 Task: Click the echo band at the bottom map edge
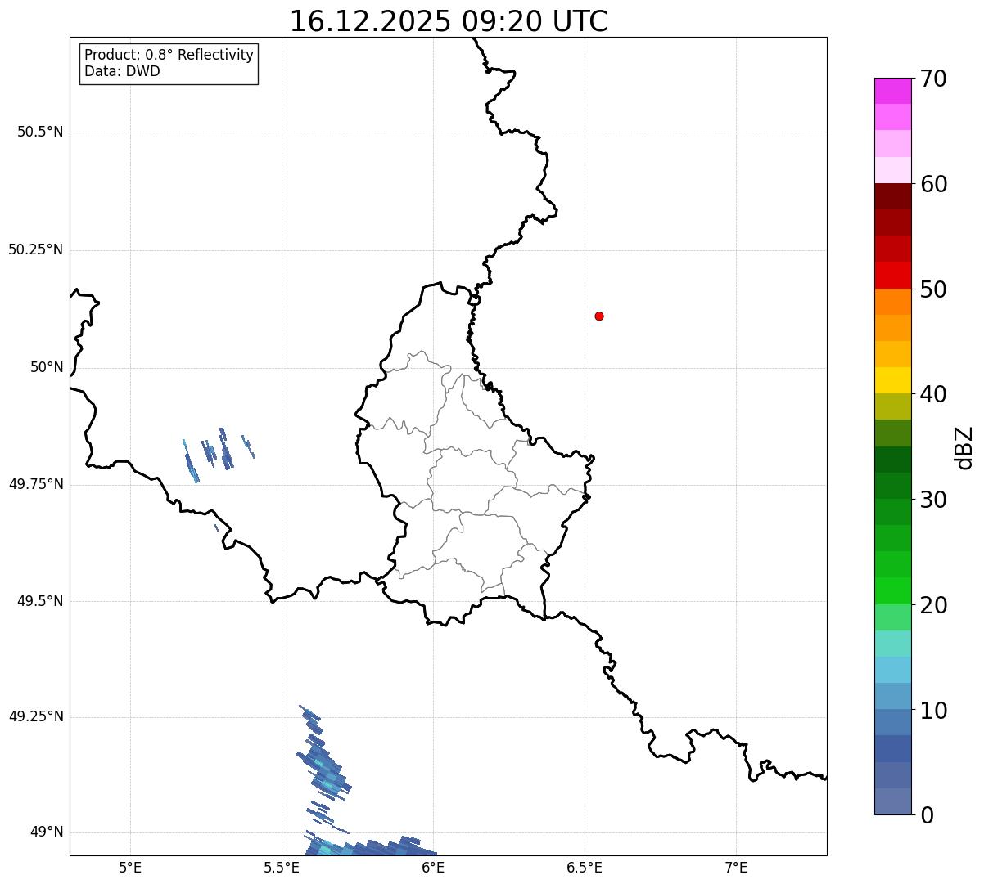pyautogui.click(x=370, y=845)
